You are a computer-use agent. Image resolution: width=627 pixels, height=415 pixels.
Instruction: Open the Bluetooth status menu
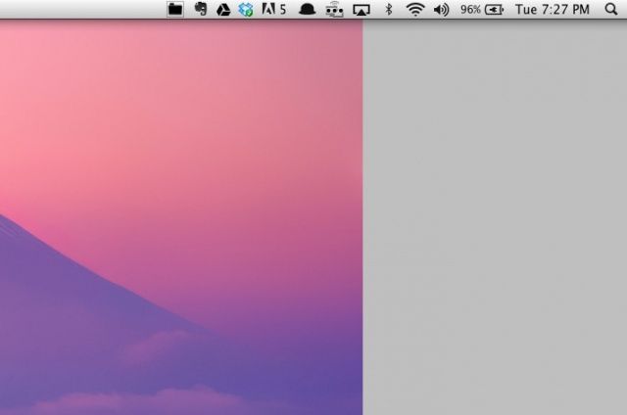389,9
